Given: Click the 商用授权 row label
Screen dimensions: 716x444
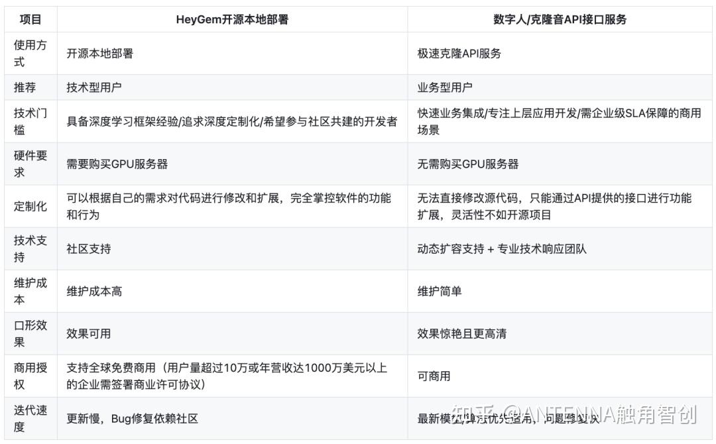Looking at the screenshot, I should [29, 374].
